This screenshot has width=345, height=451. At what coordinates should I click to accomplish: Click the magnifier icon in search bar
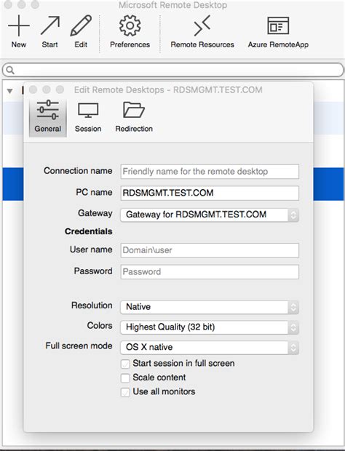click(10, 70)
